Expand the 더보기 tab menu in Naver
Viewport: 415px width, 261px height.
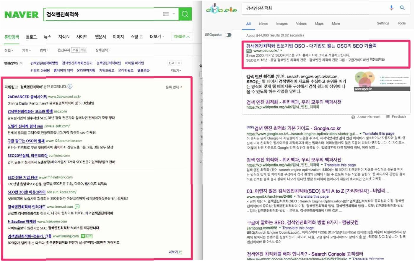(x=157, y=37)
